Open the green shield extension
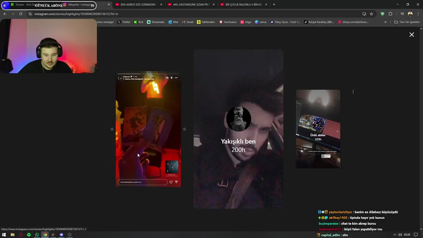The width and height of the screenshot is (423, 238). 382,14
